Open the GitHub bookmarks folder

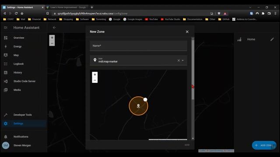[224, 19]
